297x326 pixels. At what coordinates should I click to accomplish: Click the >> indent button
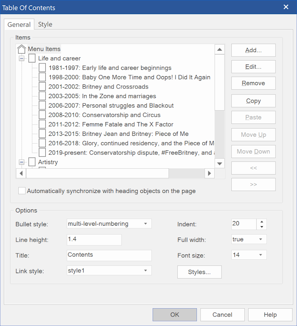(254, 184)
